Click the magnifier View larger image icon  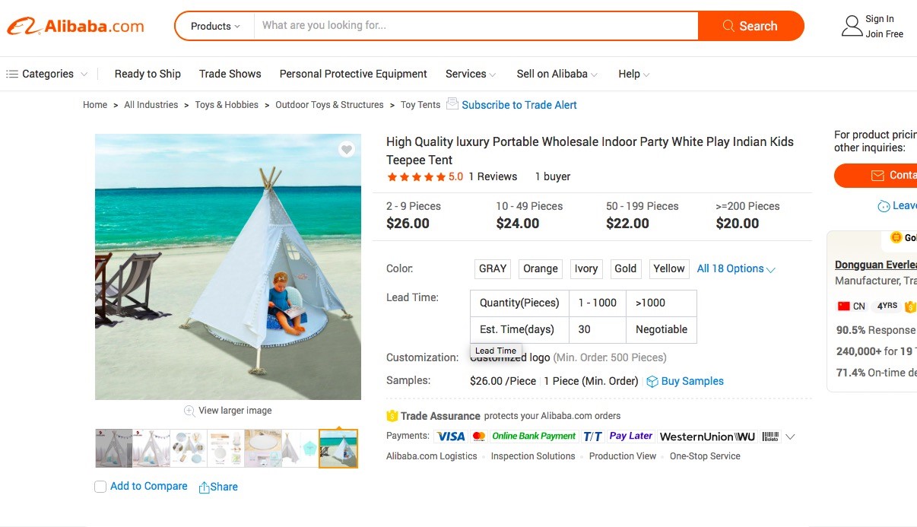189,411
